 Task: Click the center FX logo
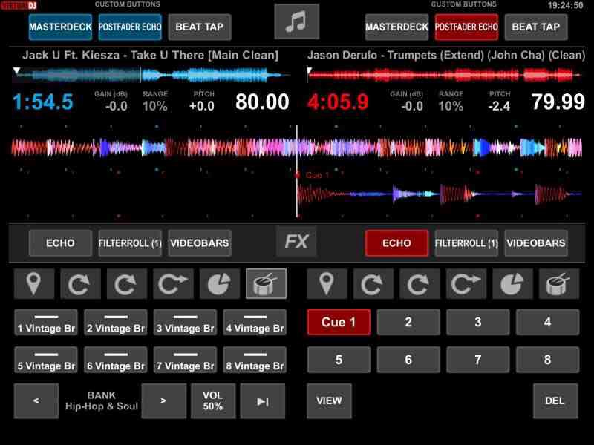296,242
